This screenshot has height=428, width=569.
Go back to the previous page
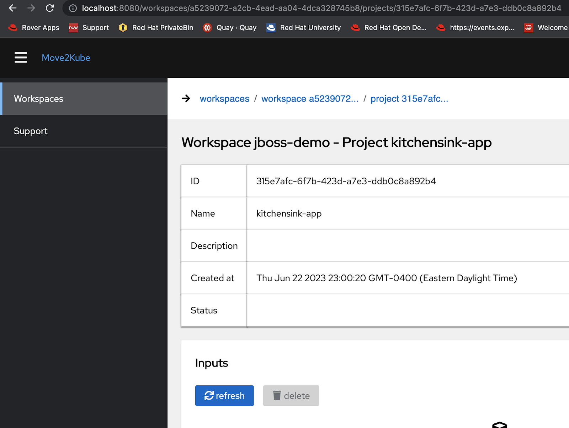pyautogui.click(x=12, y=8)
